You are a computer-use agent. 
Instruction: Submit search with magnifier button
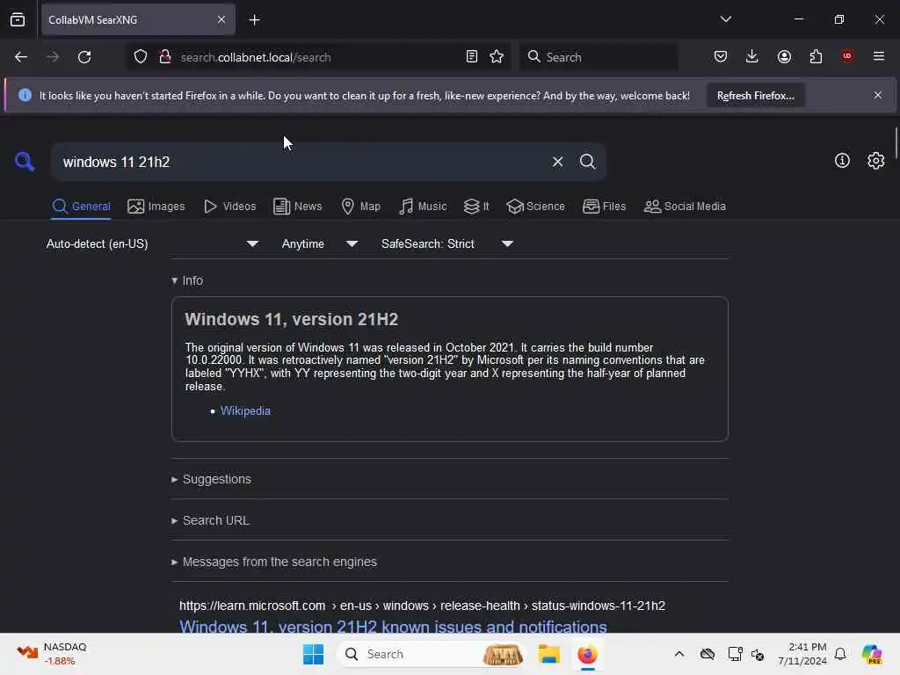point(587,162)
